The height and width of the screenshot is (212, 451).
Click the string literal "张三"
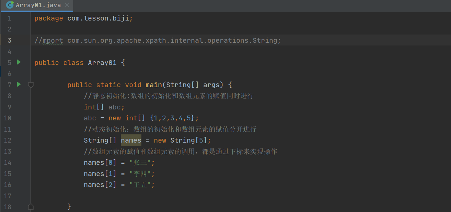[140, 162]
